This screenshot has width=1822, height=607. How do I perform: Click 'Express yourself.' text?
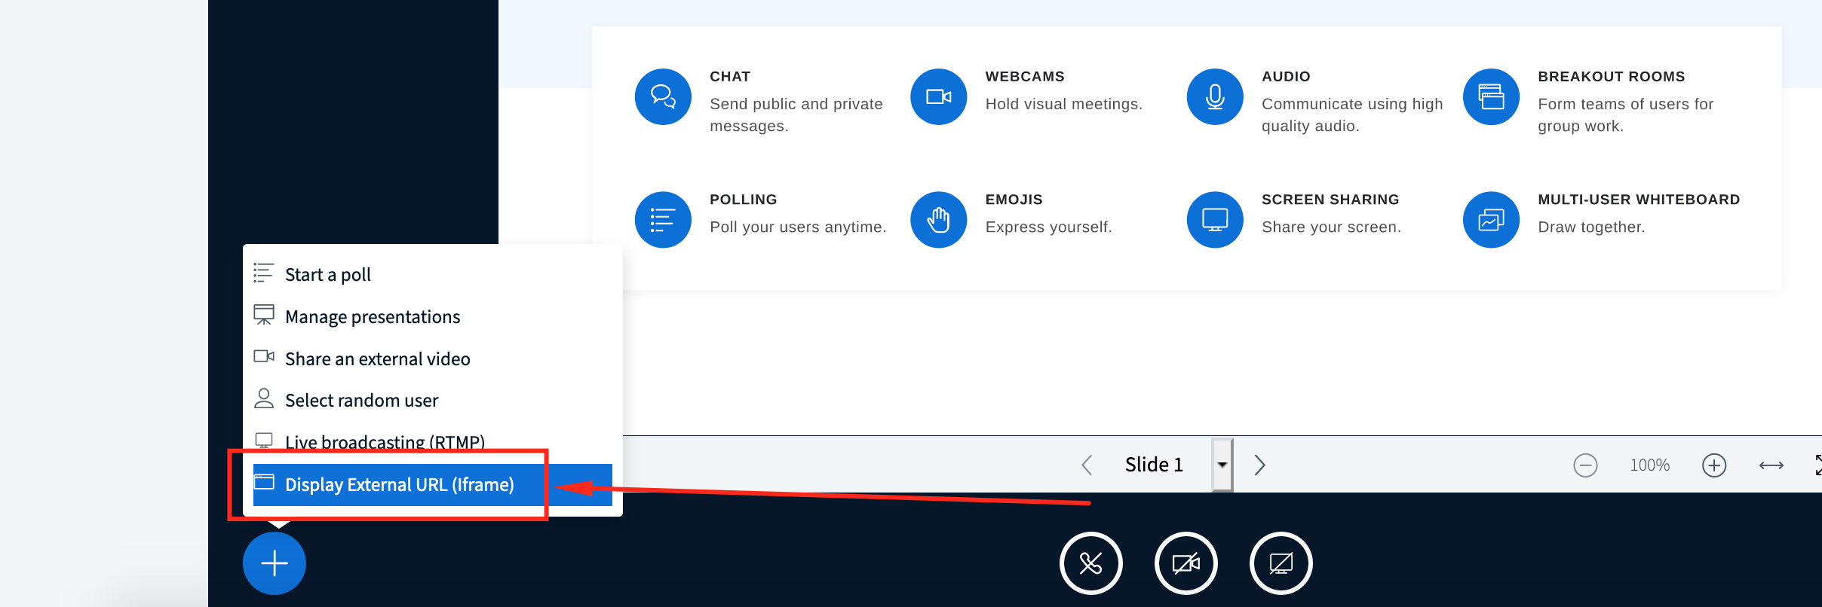coord(1048,227)
